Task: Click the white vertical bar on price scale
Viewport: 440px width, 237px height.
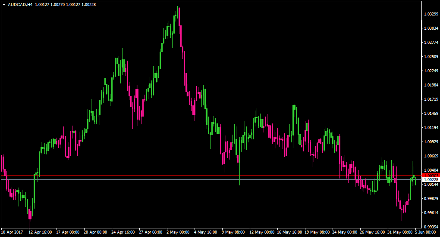Action: [x=422, y=60]
